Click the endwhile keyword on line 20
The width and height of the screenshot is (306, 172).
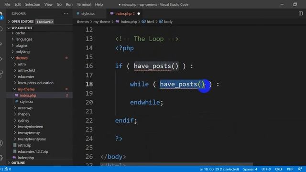[145, 102]
